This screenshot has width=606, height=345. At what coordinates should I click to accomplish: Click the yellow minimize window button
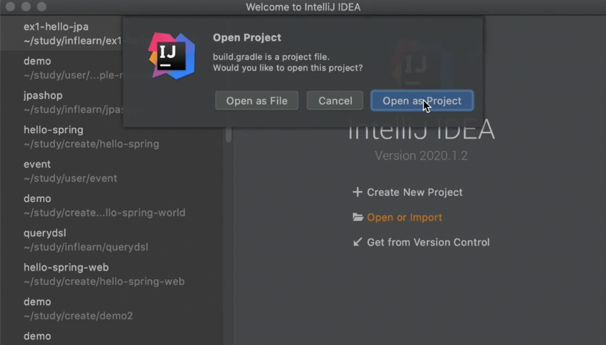26,6
